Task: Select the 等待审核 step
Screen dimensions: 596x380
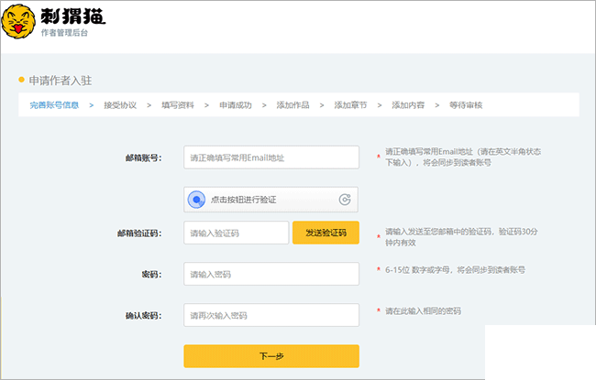Action: pyautogui.click(x=466, y=105)
